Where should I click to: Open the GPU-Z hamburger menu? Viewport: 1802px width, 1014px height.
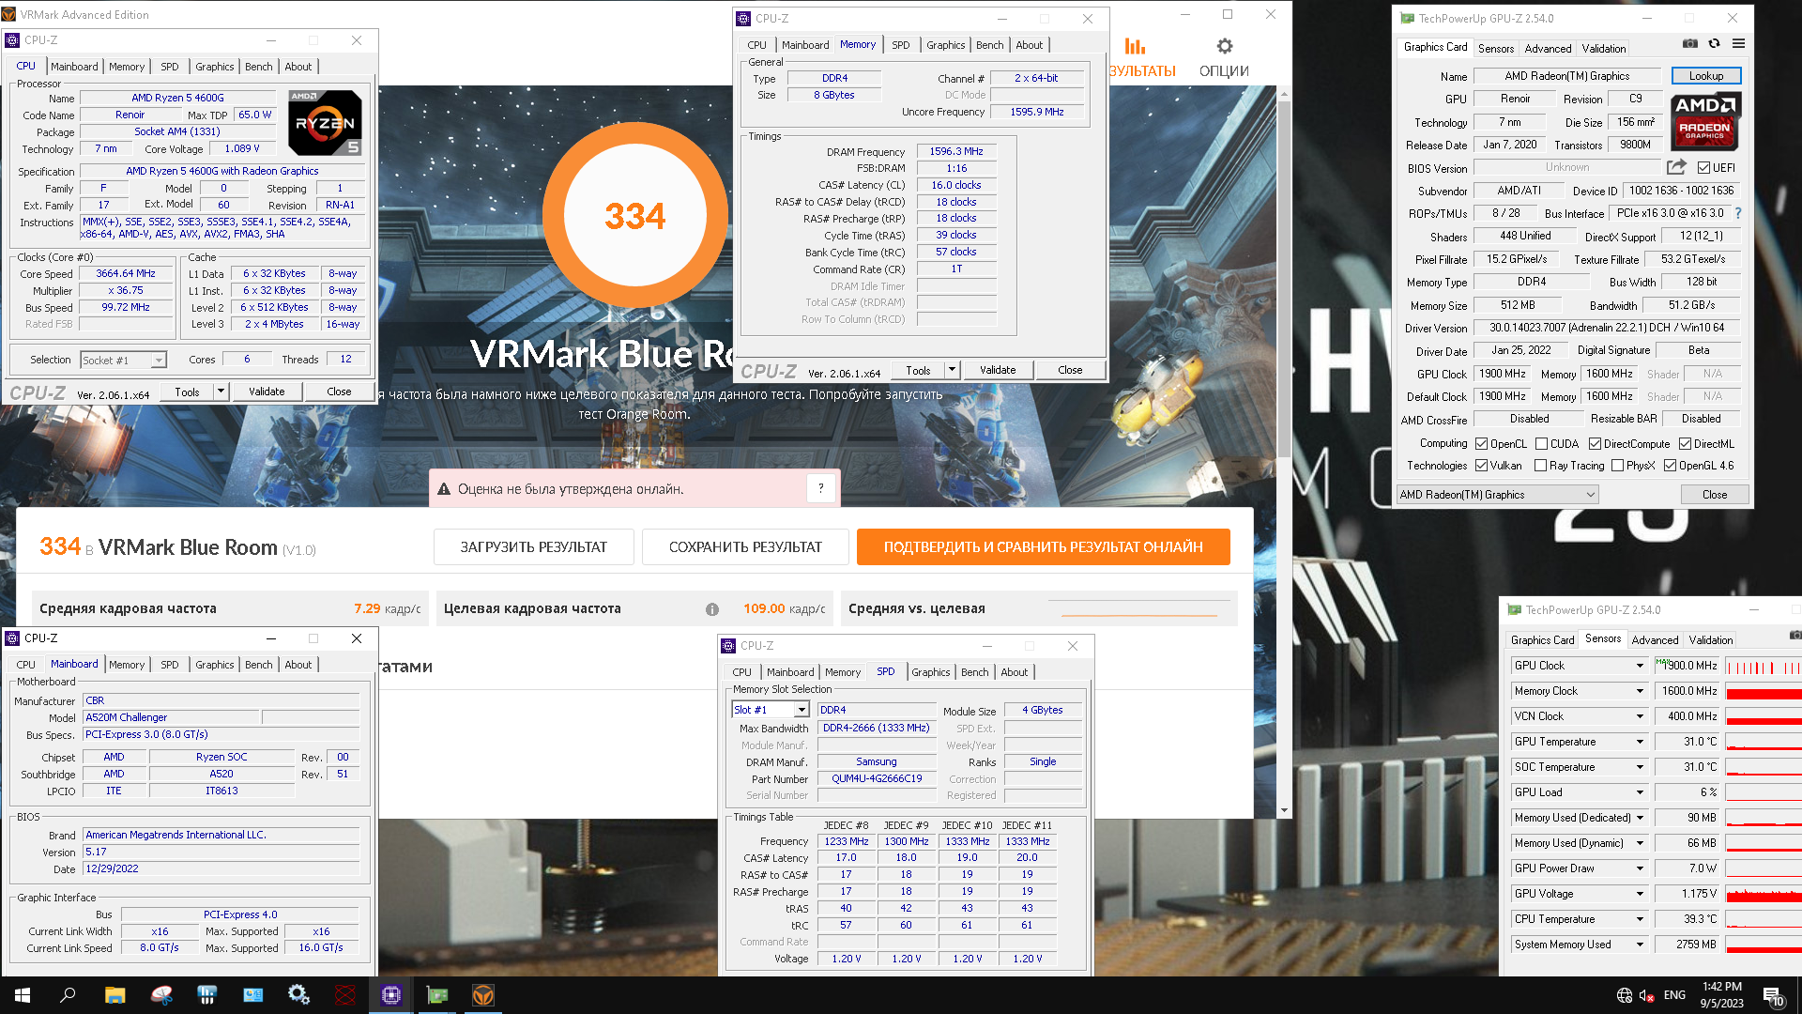click(x=1738, y=44)
